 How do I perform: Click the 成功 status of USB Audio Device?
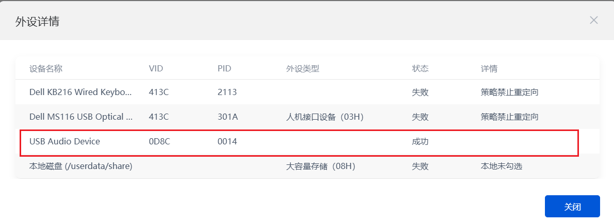[420, 141]
